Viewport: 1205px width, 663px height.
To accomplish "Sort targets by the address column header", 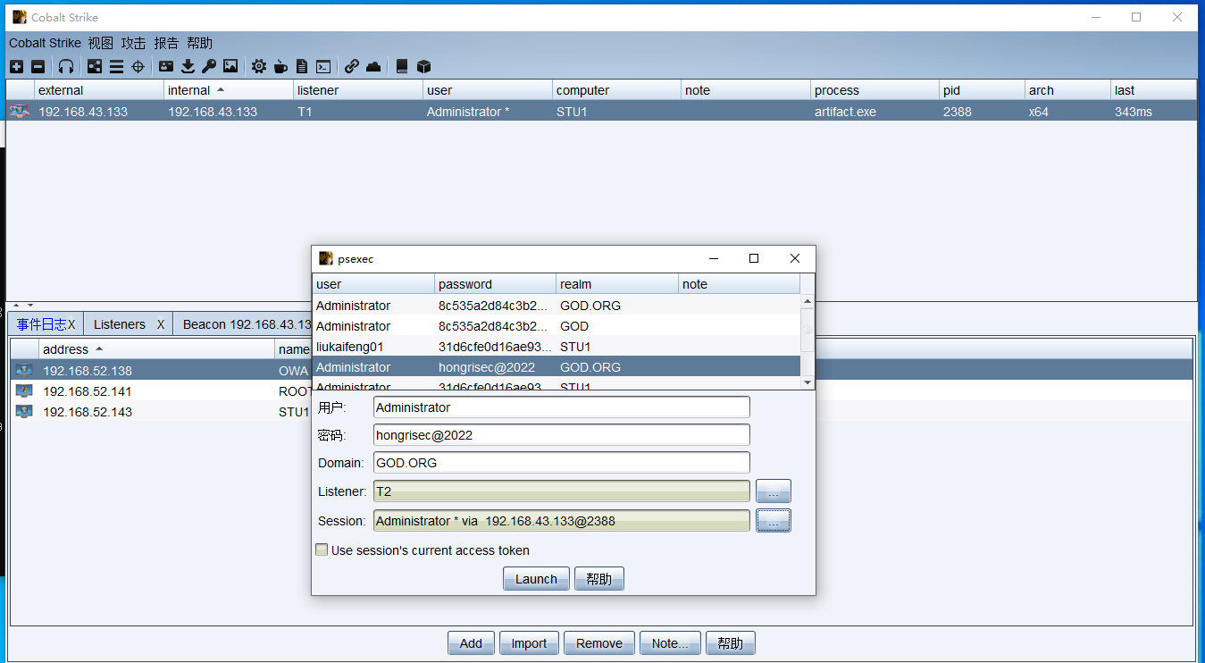I will (x=155, y=349).
